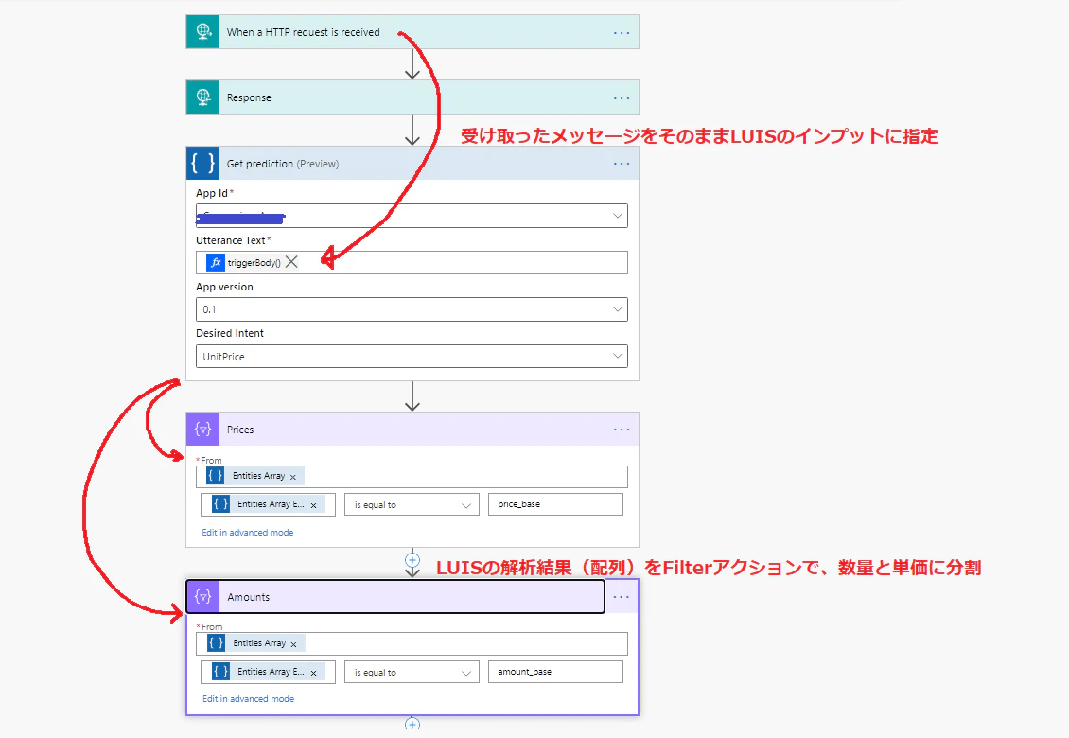Screen dimensions: 1069x738
Task: Select the triggerBody() token text
Action: pyautogui.click(x=254, y=263)
